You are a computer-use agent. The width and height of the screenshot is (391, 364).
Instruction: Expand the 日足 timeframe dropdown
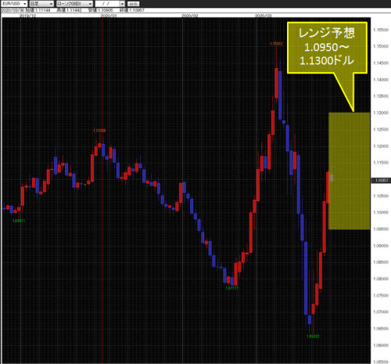pos(41,4)
